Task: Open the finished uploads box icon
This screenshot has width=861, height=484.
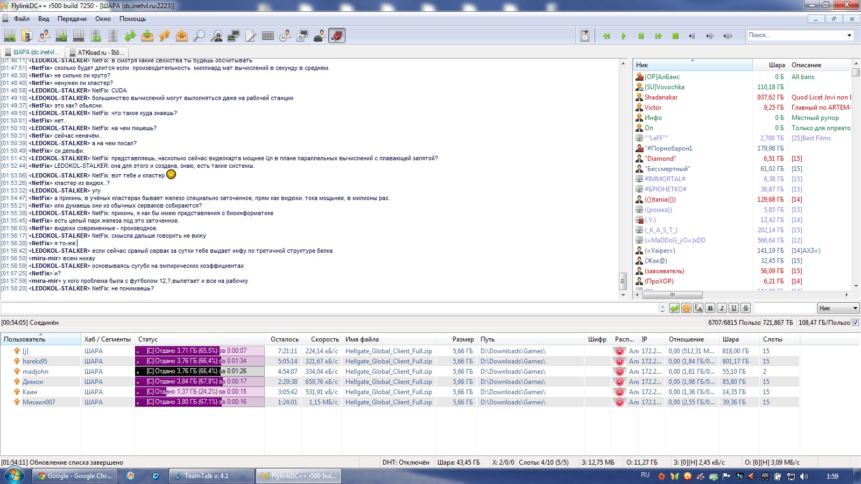Action: (182, 36)
